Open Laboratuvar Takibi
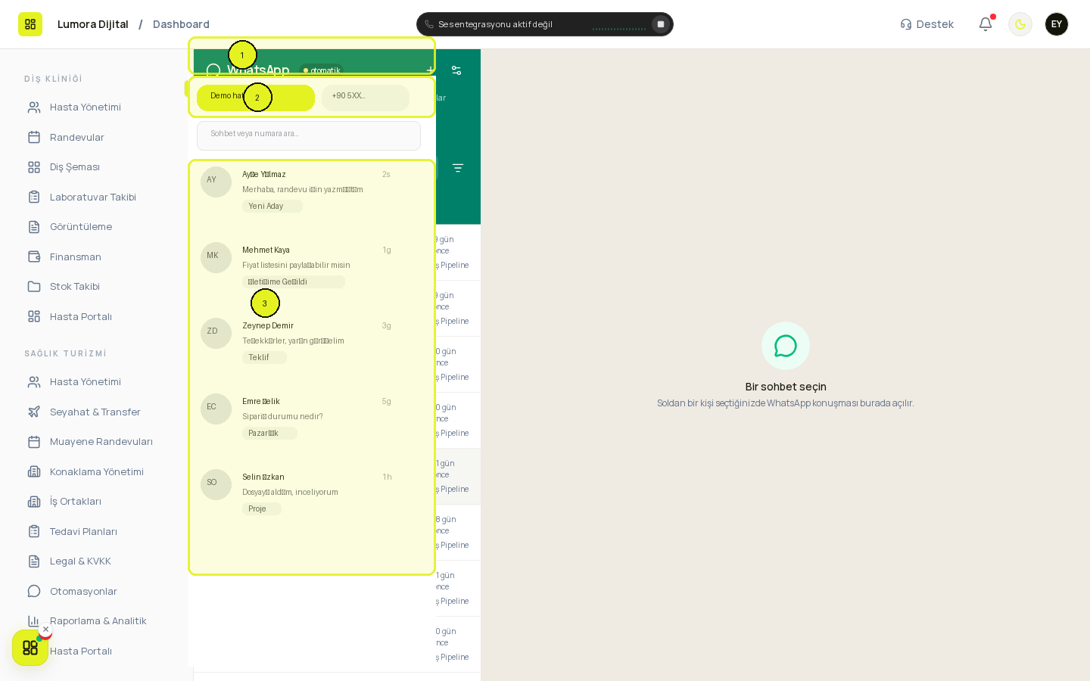Viewport: 1090px width, 681px height. click(94, 197)
